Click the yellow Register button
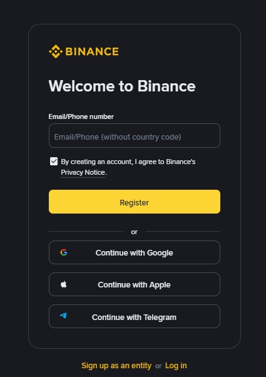This screenshot has width=266, height=377. [x=135, y=202]
